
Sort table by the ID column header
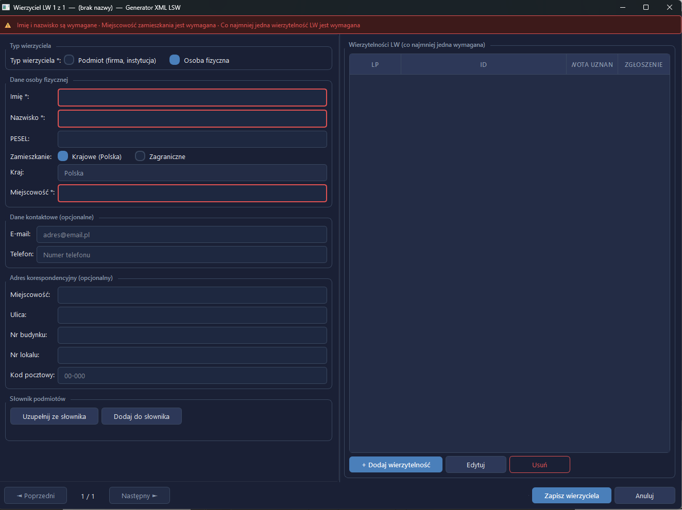point(483,64)
